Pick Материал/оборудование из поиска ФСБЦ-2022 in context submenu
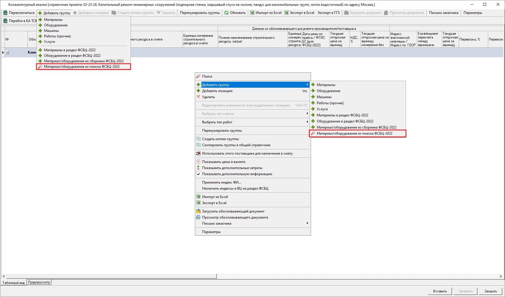Viewport: 505px width, 297px height. (x=358, y=133)
